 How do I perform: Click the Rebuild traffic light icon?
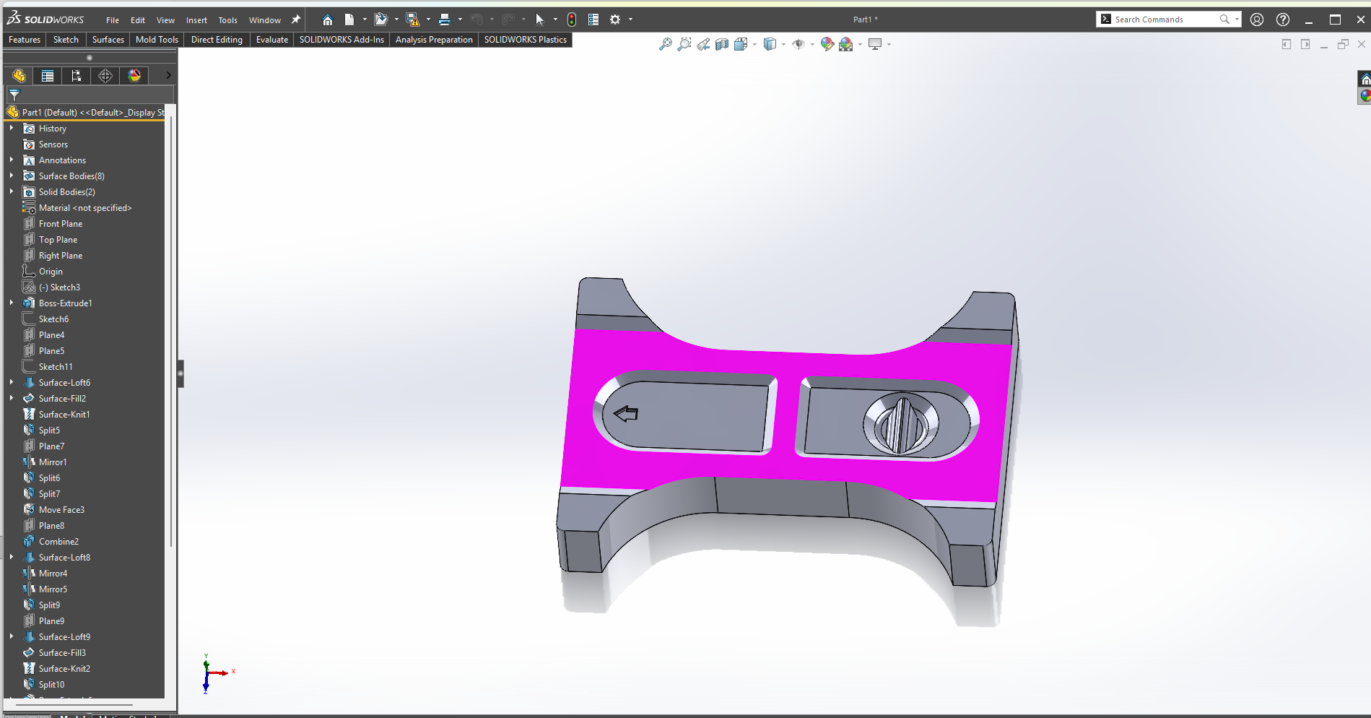click(572, 20)
